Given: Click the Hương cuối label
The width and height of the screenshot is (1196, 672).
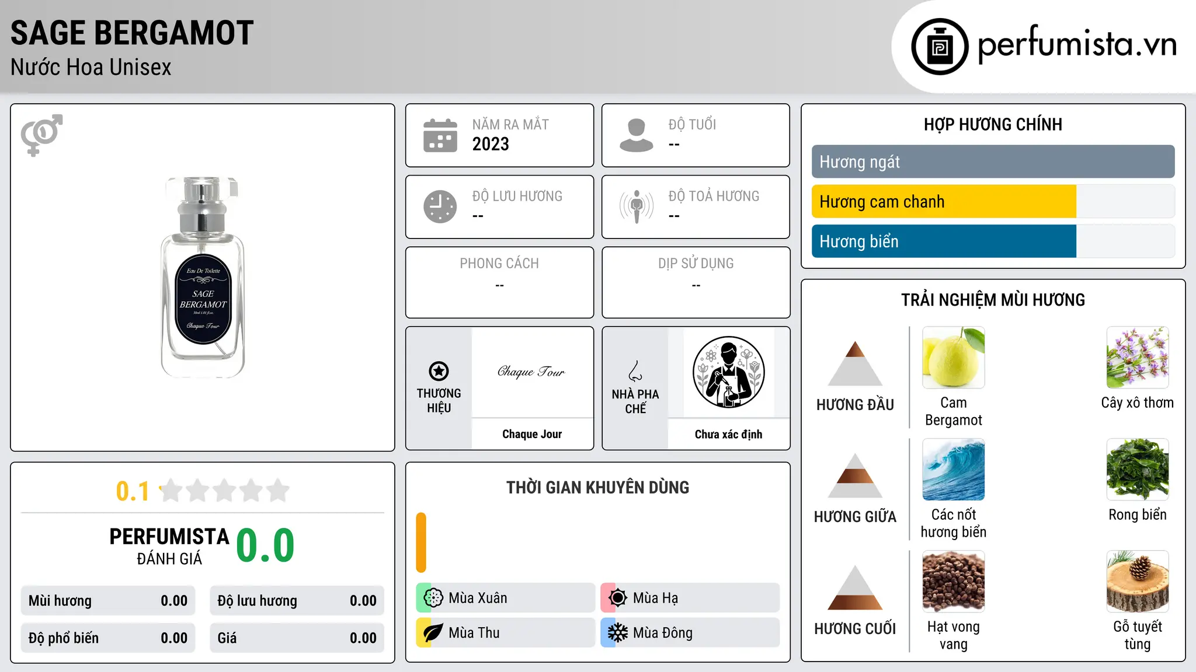Looking at the screenshot, I should click(855, 629).
